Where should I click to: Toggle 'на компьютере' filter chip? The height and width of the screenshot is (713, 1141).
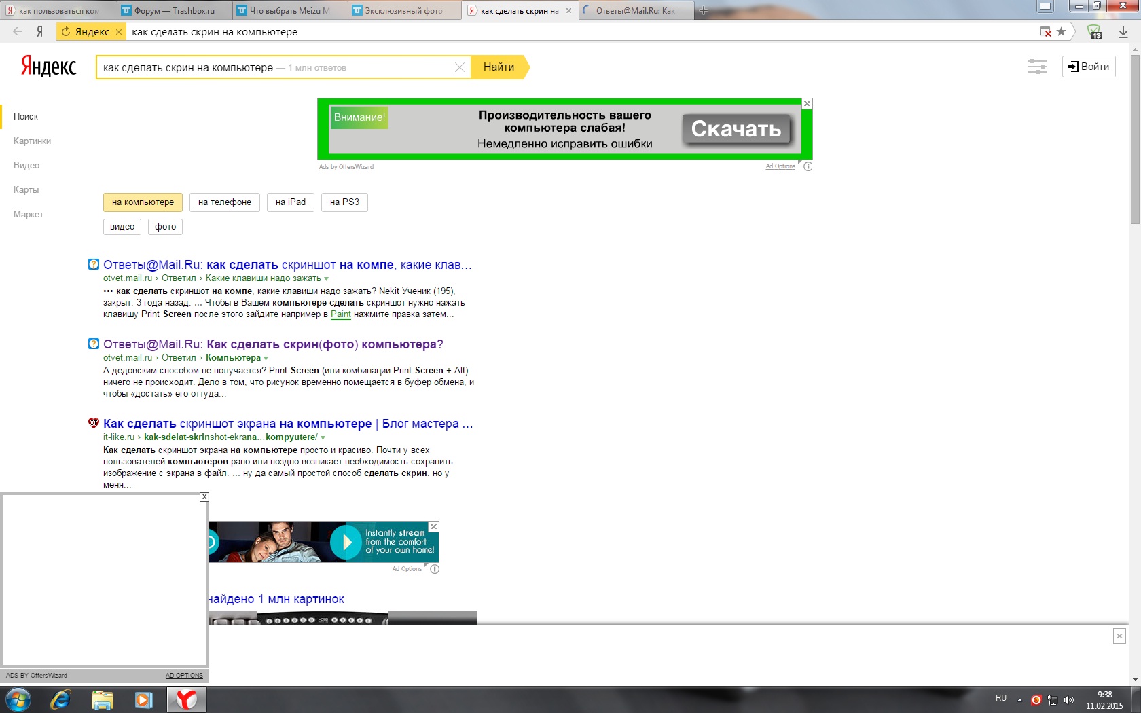(143, 202)
